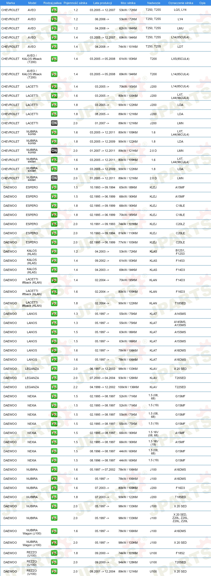
Task: Click petrol icon in Lanos 02.1997 A16DMS row
Action: pos(54,350)
